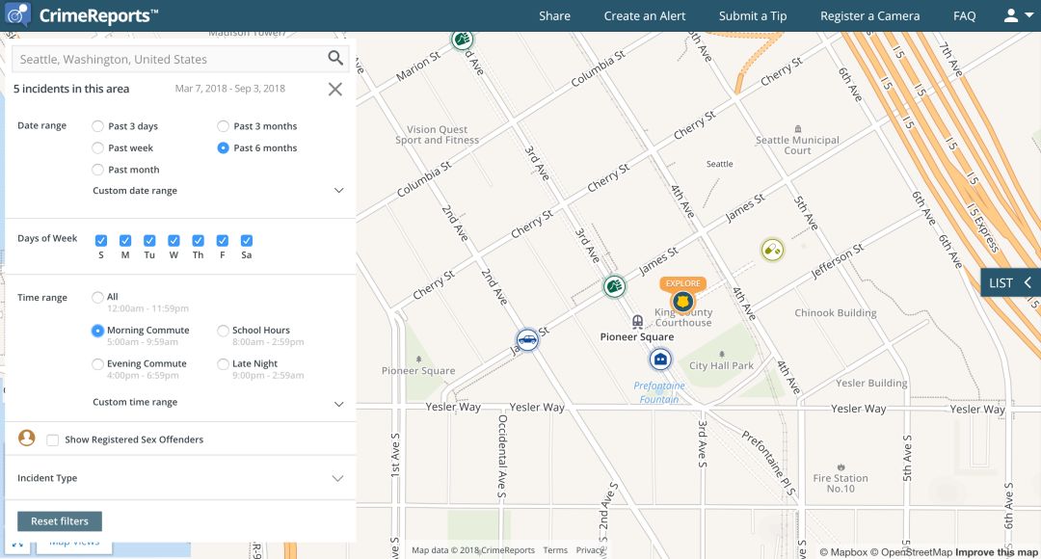Click the search magnifier icon
The image size is (1041, 559).
pos(335,59)
